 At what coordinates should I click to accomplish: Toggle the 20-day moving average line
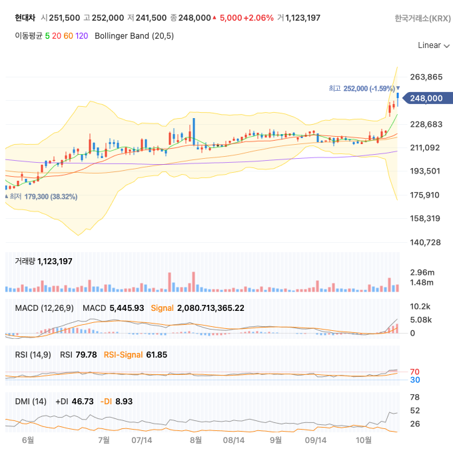point(57,35)
